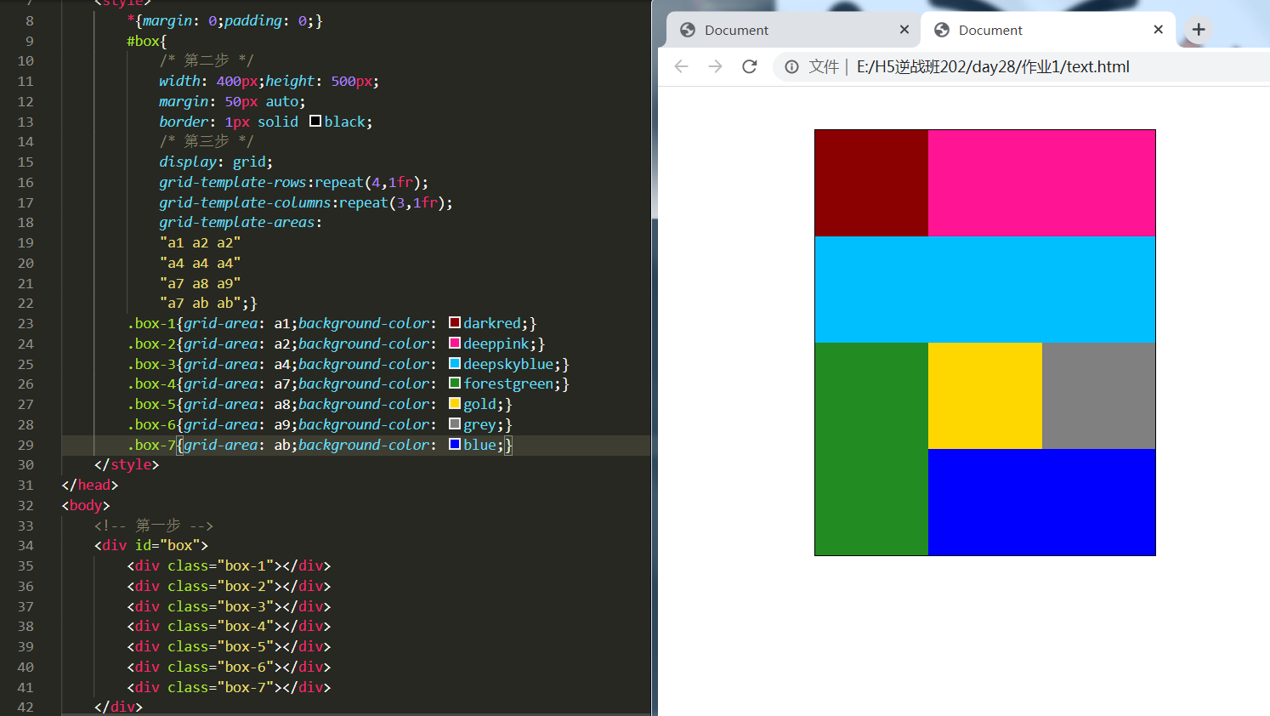Click the '第二步' comment on line 10
1270x716 pixels.
tap(207, 60)
